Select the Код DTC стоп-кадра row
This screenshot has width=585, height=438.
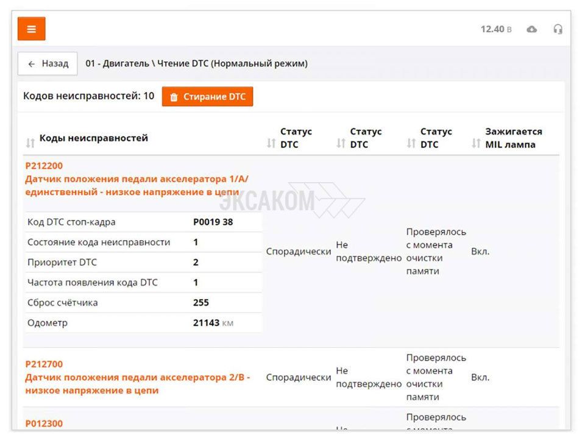point(143,222)
